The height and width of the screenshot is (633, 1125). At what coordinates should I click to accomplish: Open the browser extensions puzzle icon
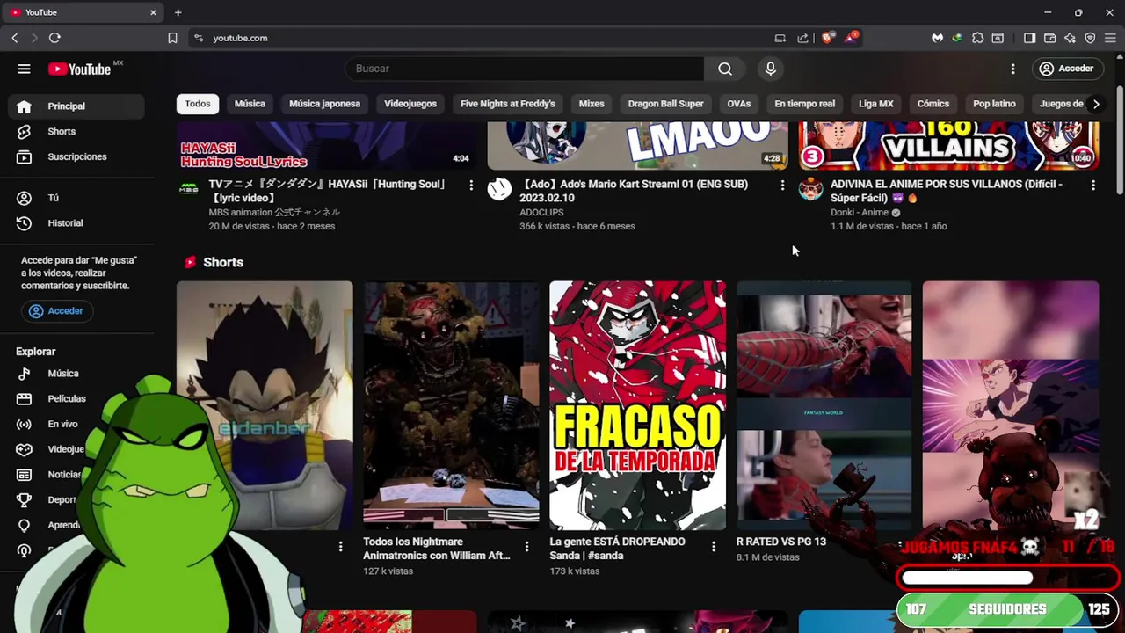(x=977, y=38)
